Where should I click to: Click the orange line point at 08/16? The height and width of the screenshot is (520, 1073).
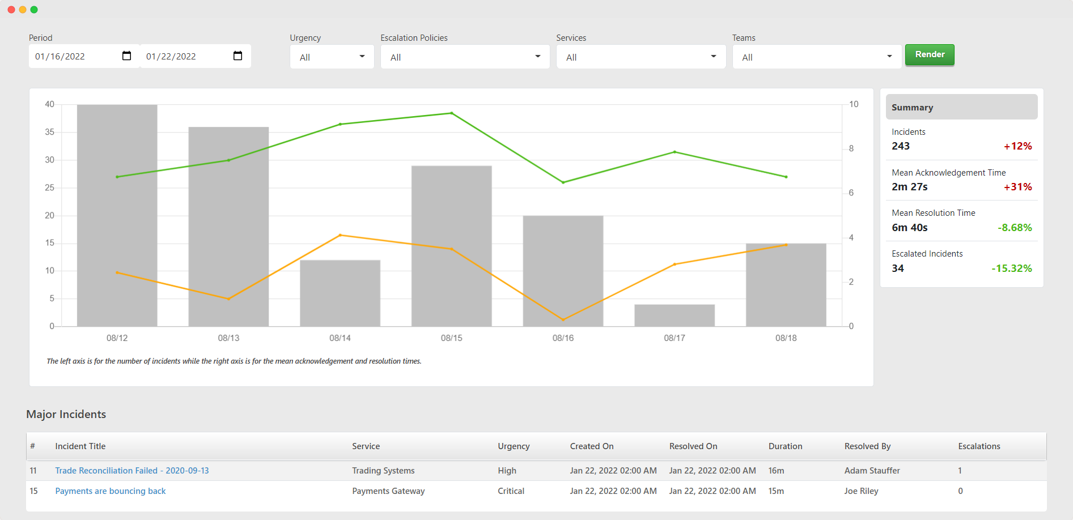tap(563, 319)
